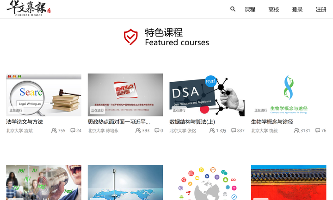Open the 法学论文与方法 course title
Screen dimensions: 333x200
coord(25,122)
